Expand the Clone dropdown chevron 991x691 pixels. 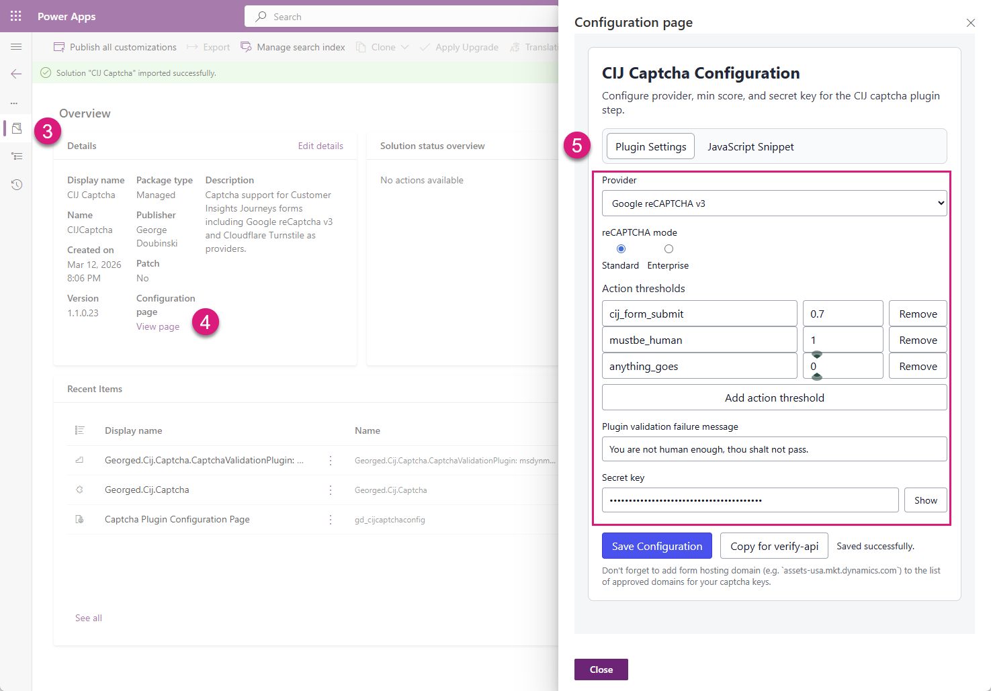point(405,47)
